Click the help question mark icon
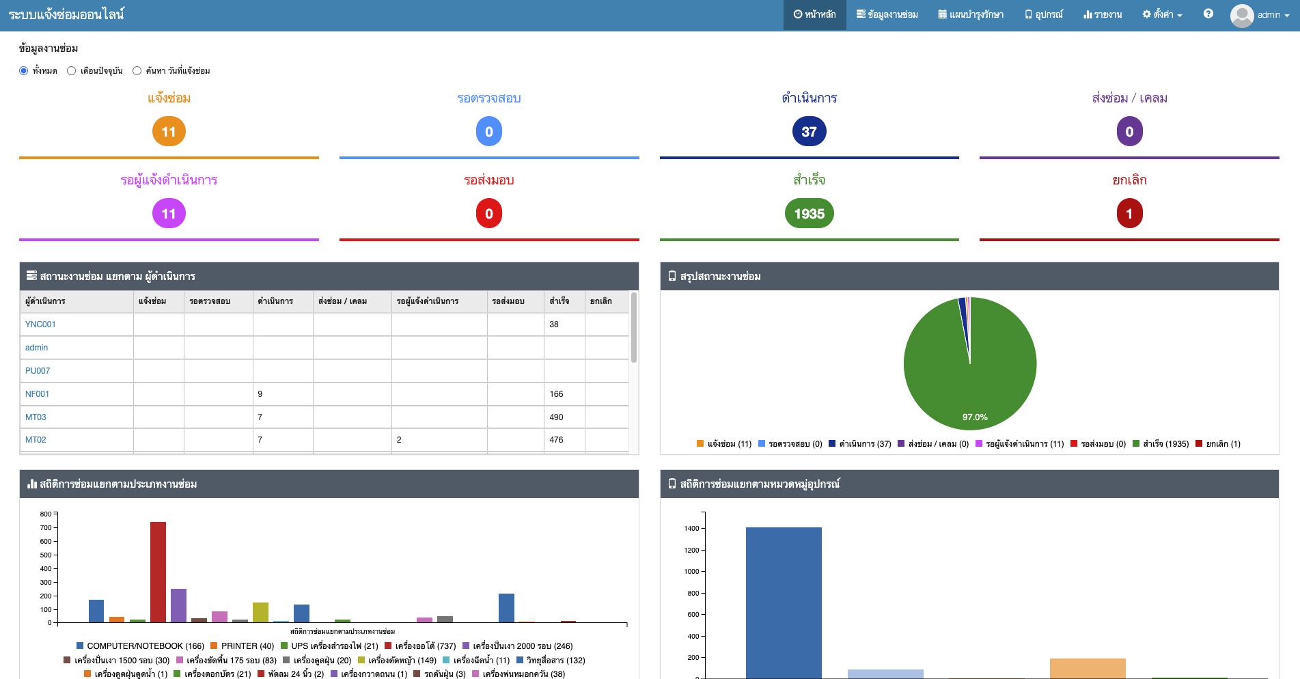Screen dimensions: 1300x679 pyautogui.click(x=1208, y=14)
